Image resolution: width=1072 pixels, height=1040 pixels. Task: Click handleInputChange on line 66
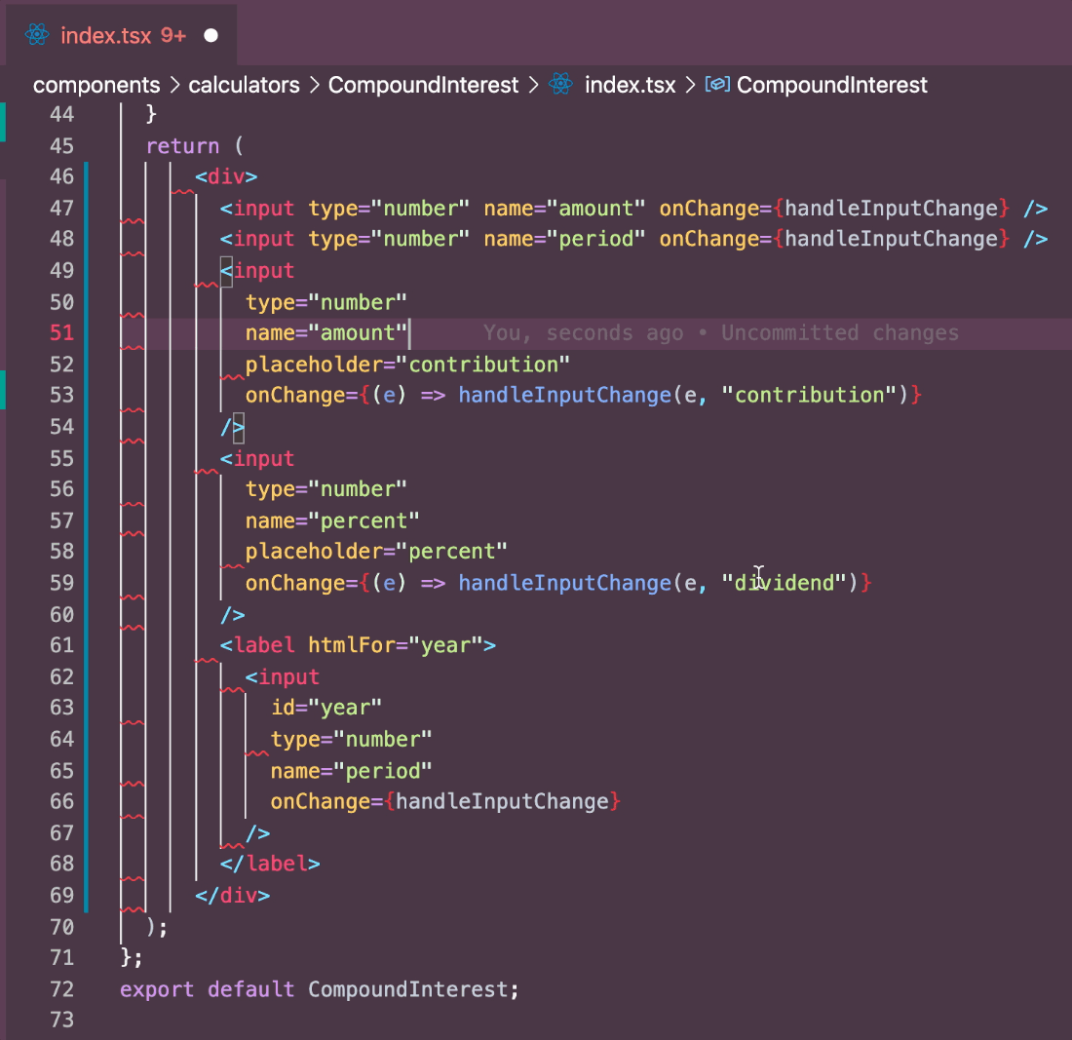click(502, 801)
